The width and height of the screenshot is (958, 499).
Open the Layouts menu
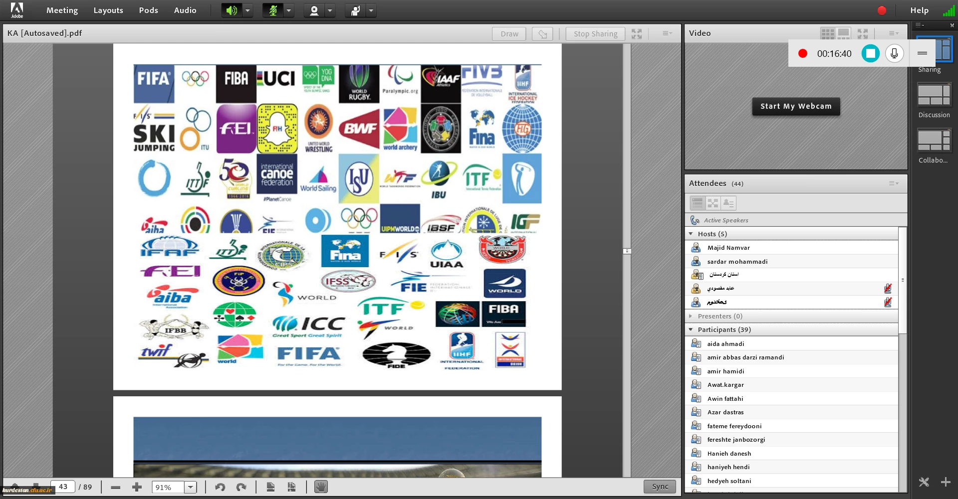tap(108, 10)
